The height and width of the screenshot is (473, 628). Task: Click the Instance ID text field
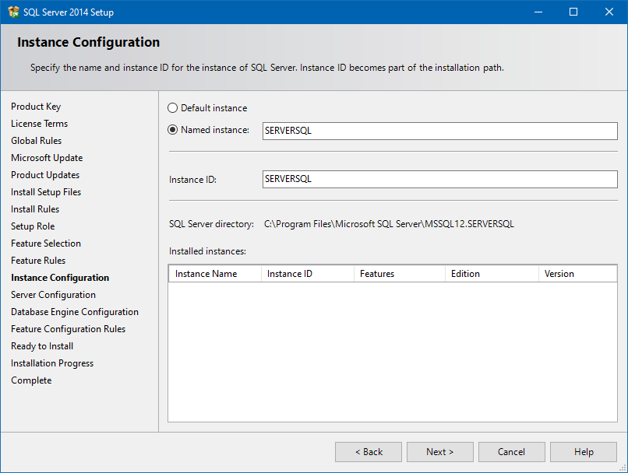tap(439, 179)
